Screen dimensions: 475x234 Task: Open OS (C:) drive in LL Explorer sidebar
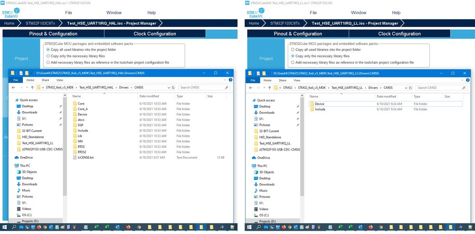[x=261, y=215]
